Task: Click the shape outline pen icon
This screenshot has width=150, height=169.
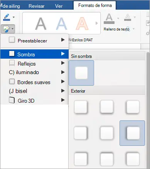Action: (x=7, y=17)
